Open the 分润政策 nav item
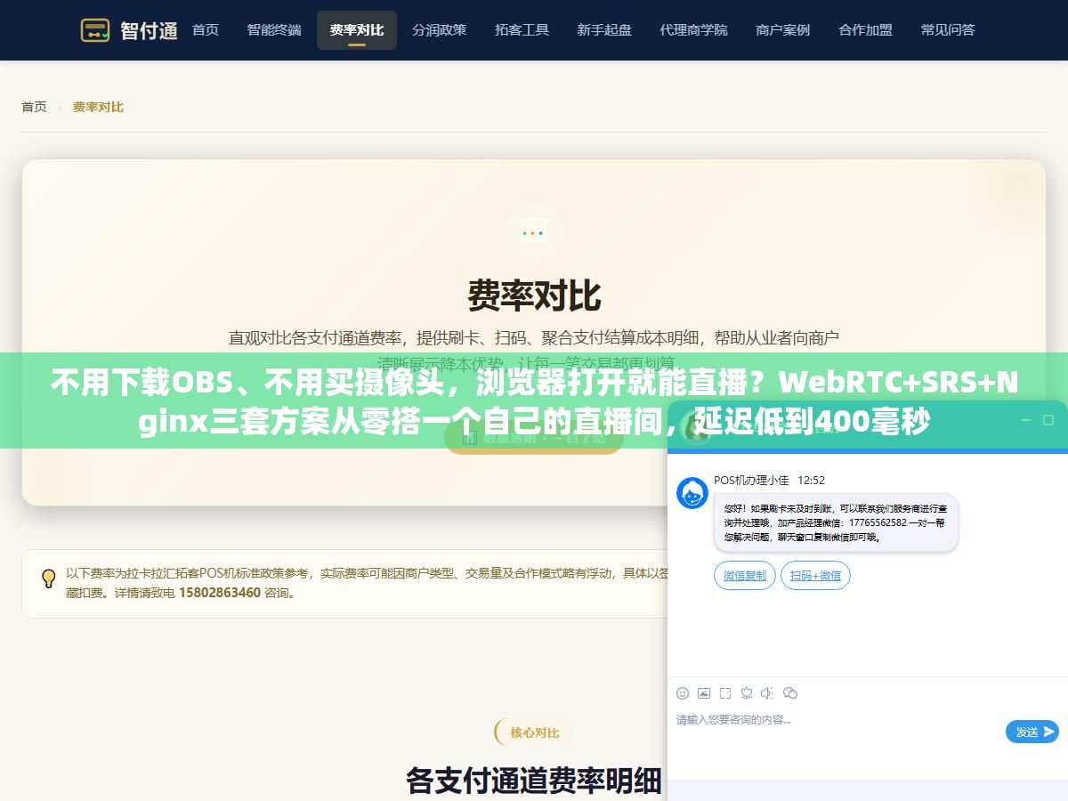The width and height of the screenshot is (1068, 801). tap(439, 30)
